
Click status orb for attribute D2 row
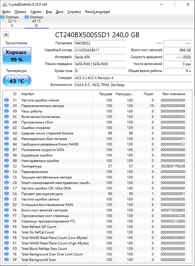click(x=7, y=205)
